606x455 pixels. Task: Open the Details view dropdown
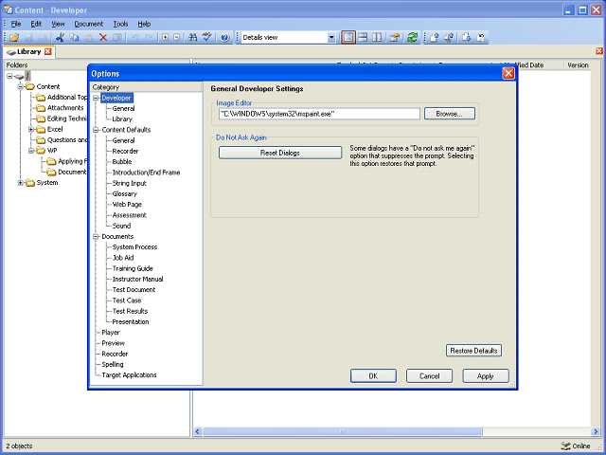coord(331,38)
